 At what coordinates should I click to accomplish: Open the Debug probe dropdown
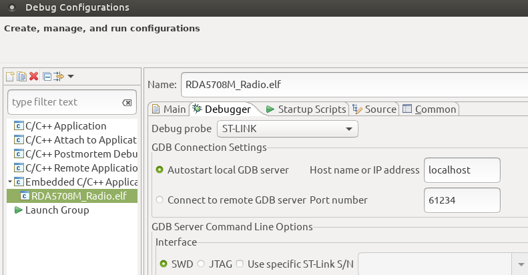(288, 128)
